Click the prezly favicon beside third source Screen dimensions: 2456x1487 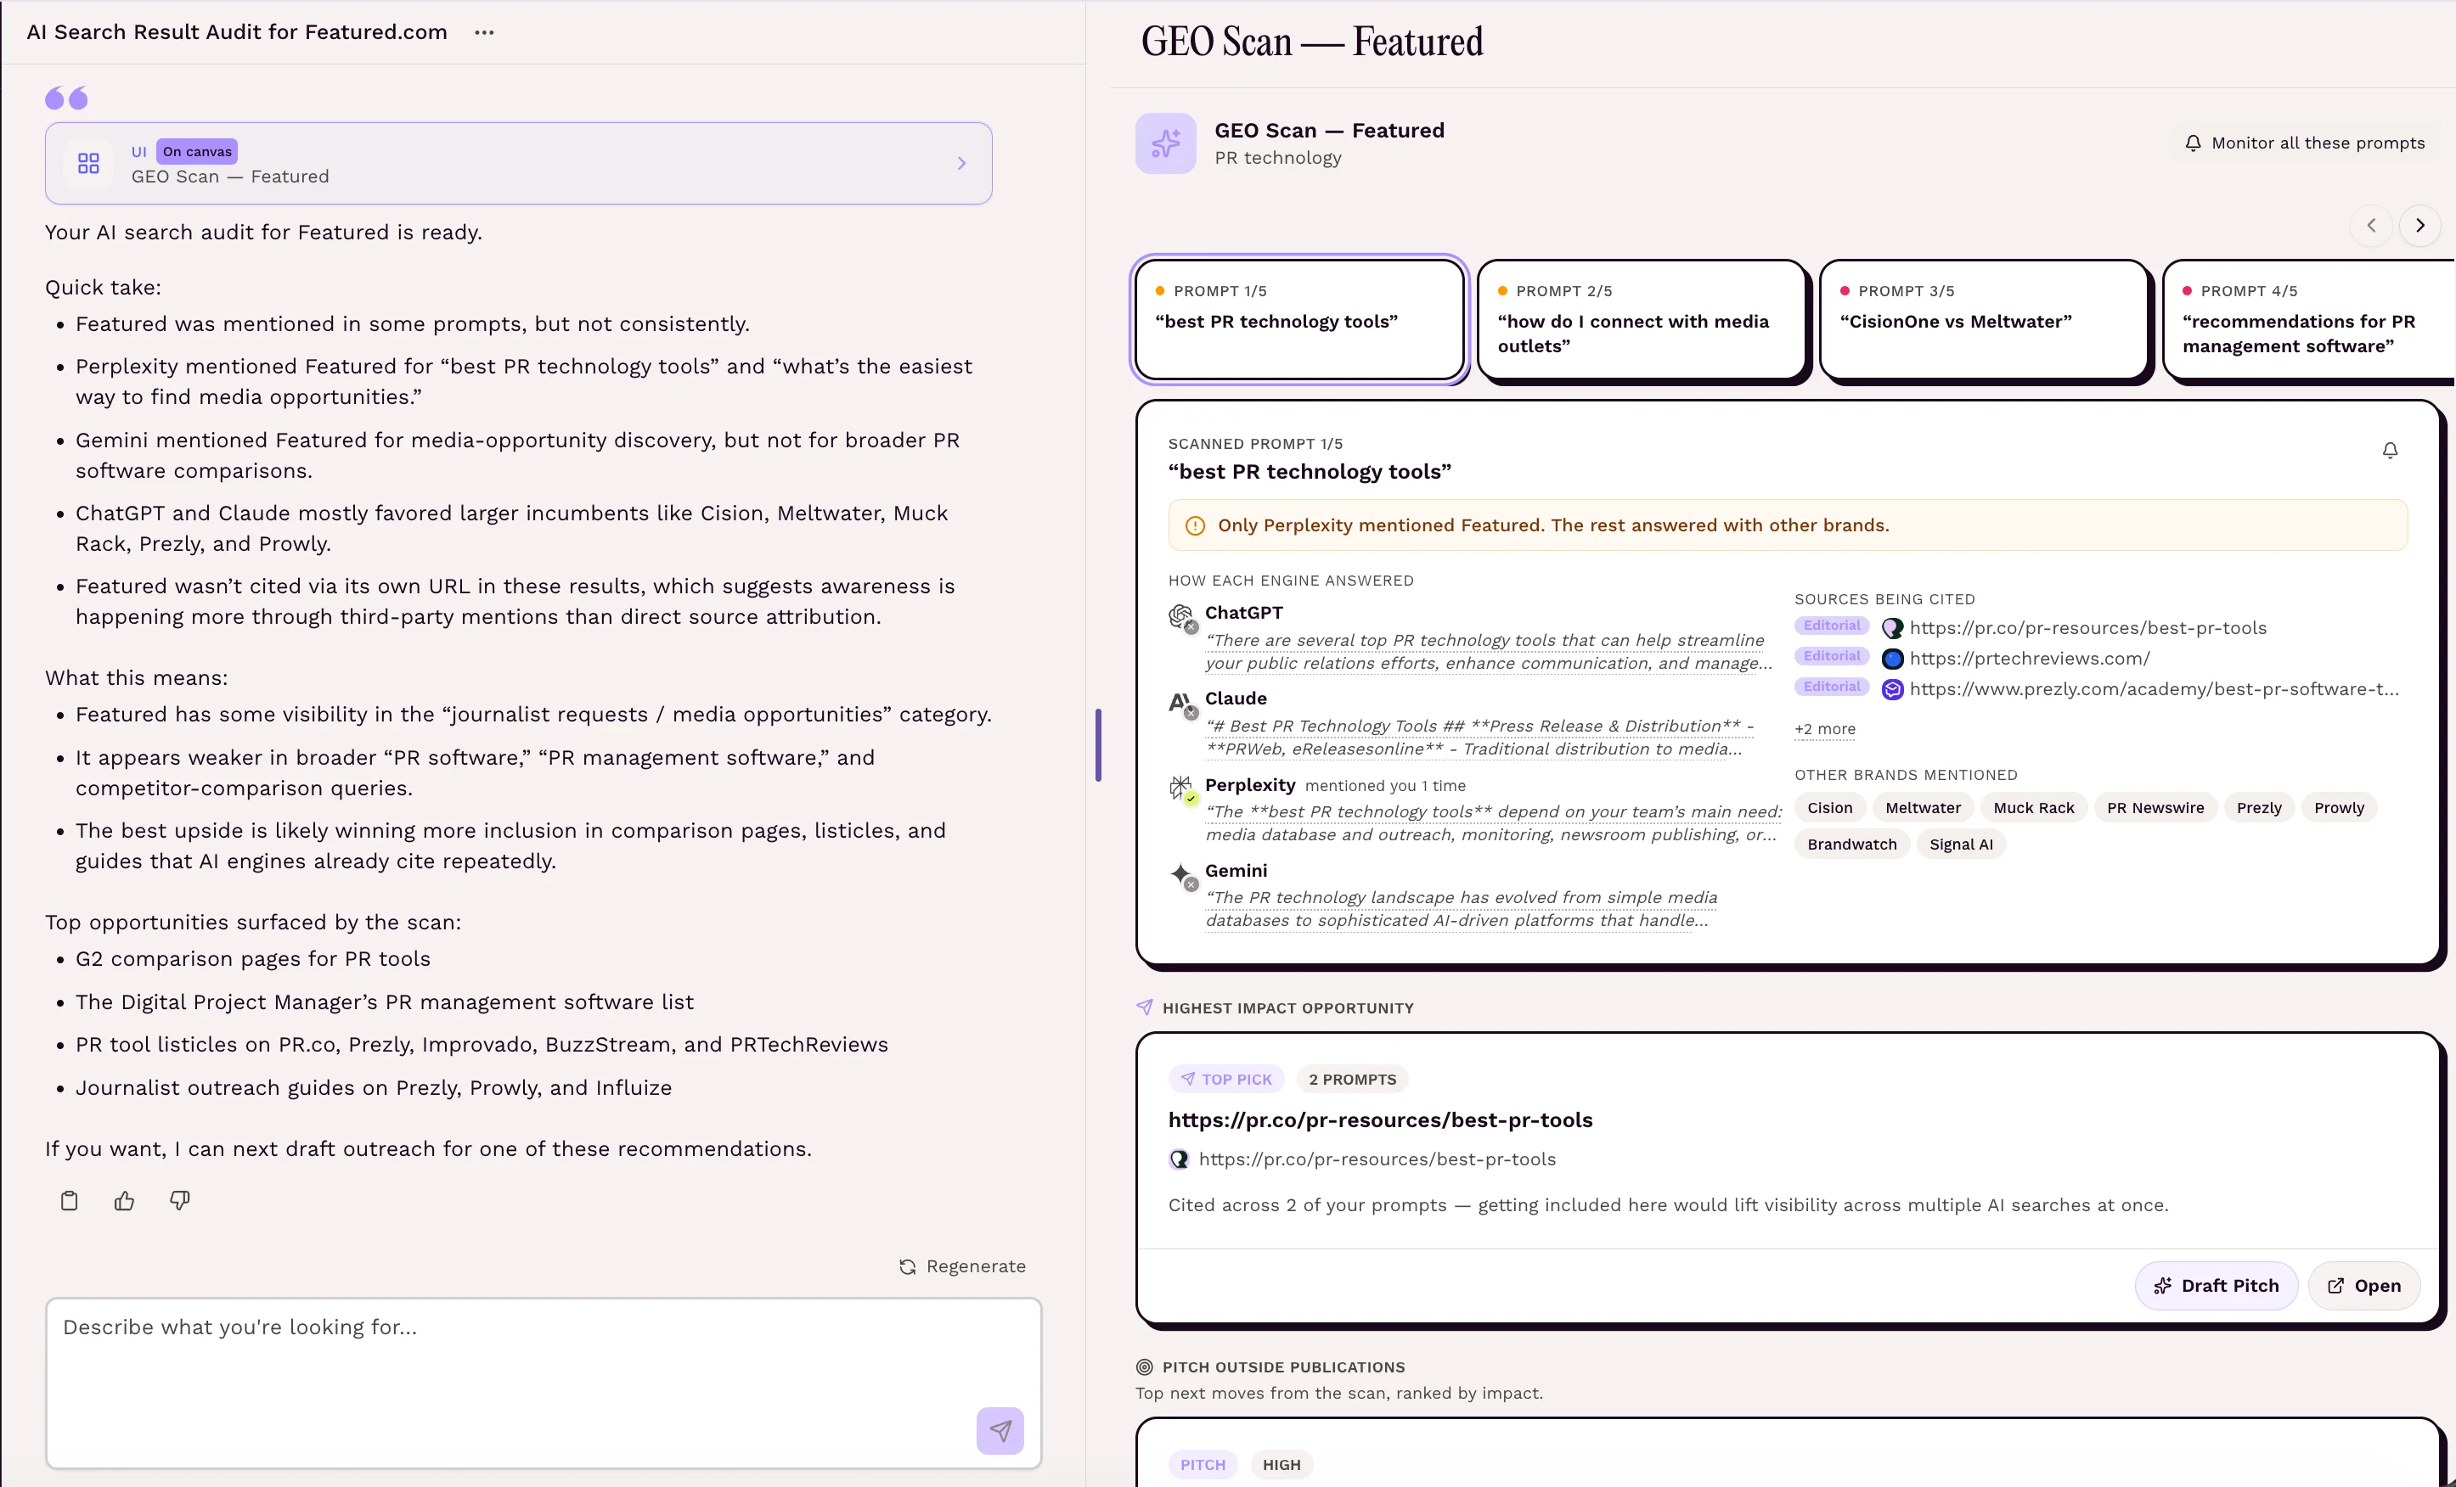(1891, 689)
